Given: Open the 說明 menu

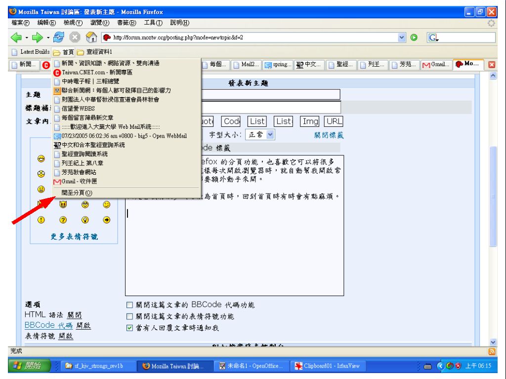Looking at the screenshot, I should 179,23.
